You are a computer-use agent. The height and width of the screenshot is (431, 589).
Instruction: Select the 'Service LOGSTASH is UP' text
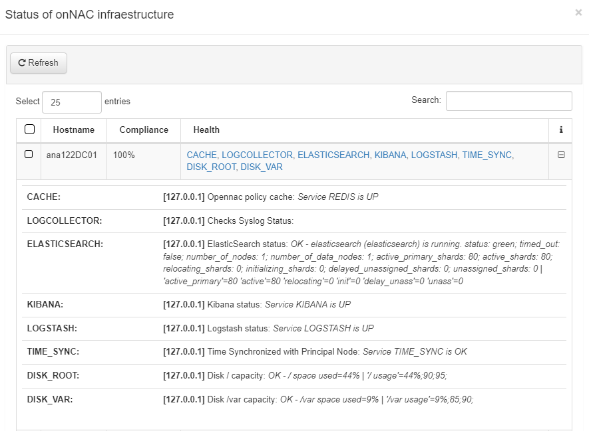[x=323, y=328]
